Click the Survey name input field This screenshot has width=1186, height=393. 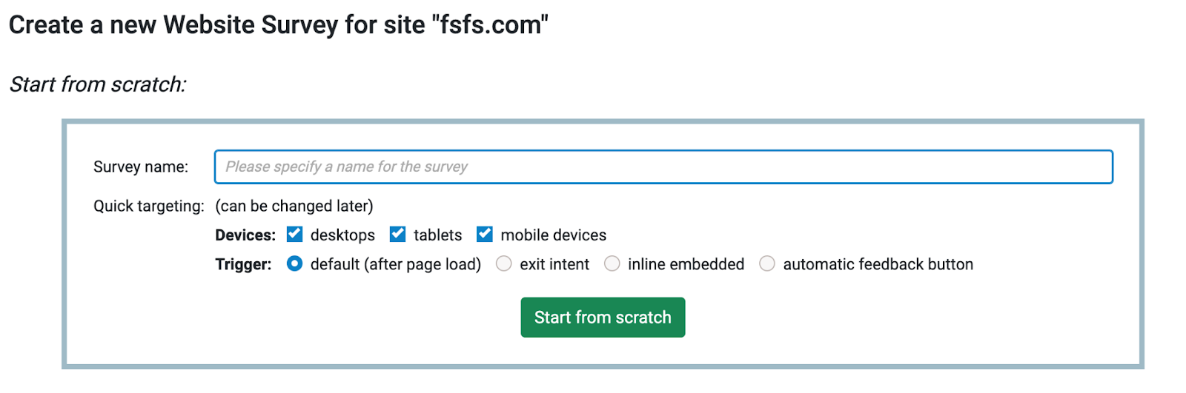663,167
